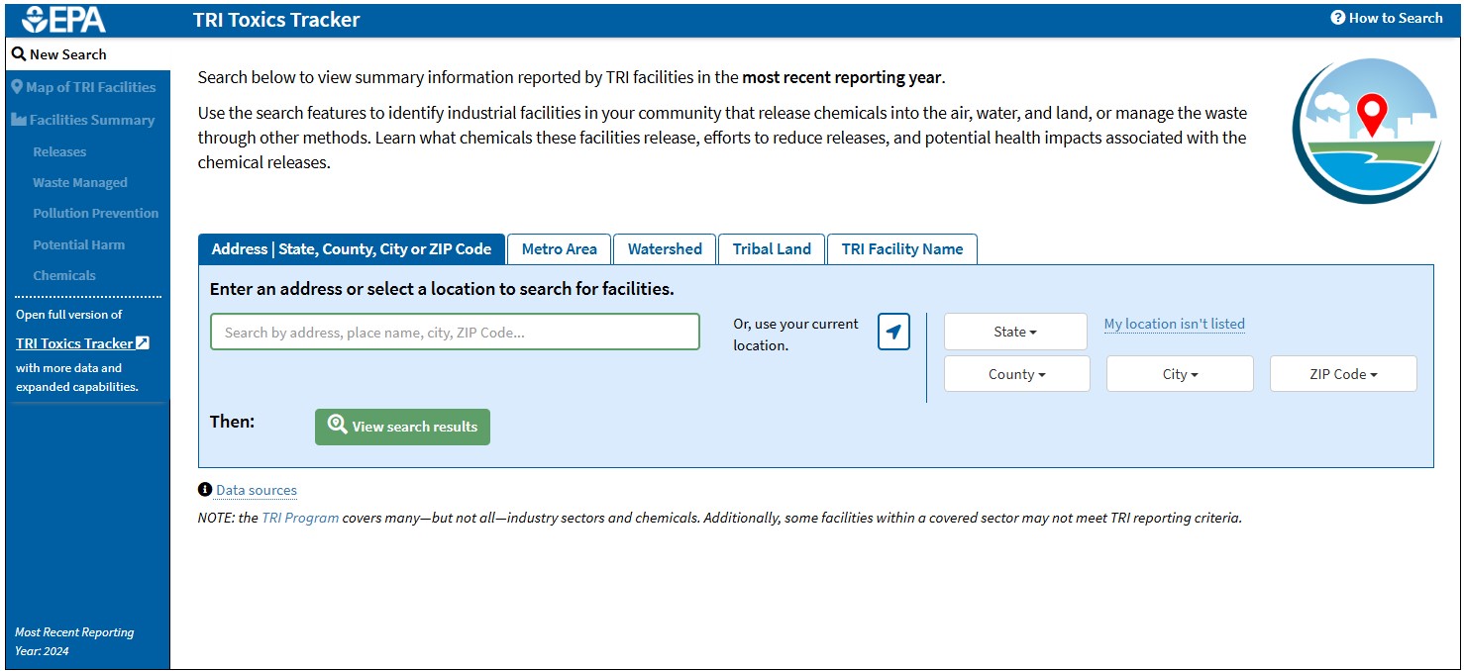The height and width of the screenshot is (671, 1464).
Task: Open the My location isn't listed link
Action: coord(1174,324)
